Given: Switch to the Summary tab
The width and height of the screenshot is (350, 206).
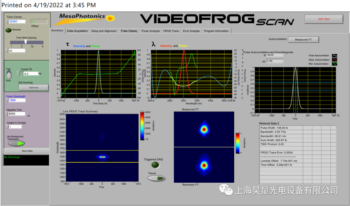Looking at the screenshot, I should (57, 30).
